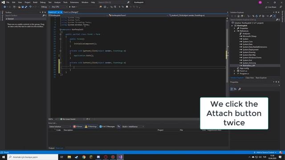Switch to the Form1.cs [Design] tab

coord(71,12)
